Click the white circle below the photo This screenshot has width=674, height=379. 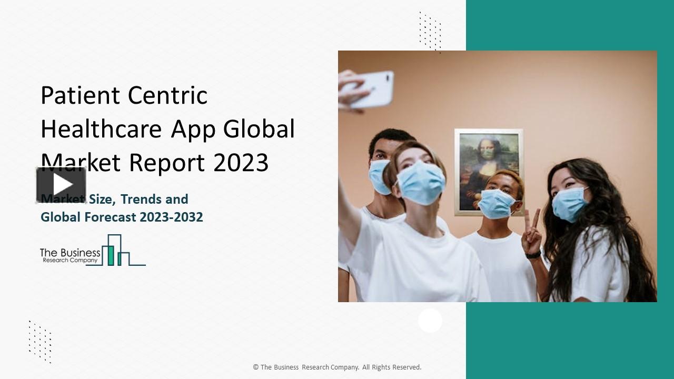click(x=430, y=321)
